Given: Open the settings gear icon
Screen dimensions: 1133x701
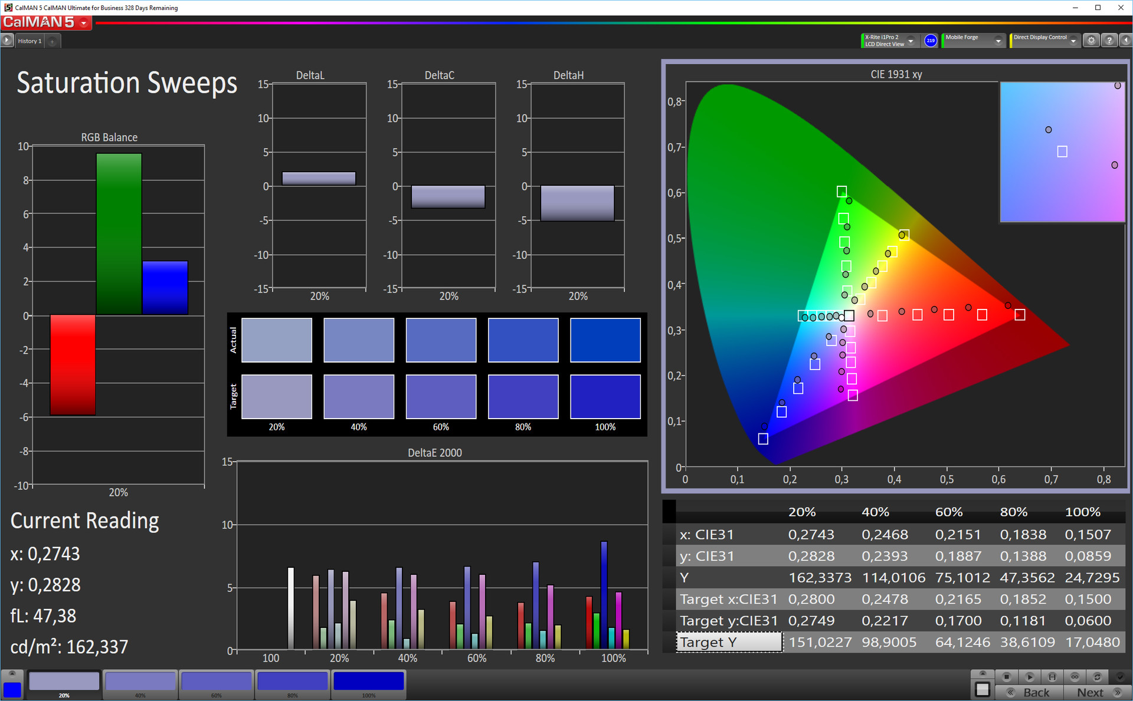Looking at the screenshot, I should 1091,41.
